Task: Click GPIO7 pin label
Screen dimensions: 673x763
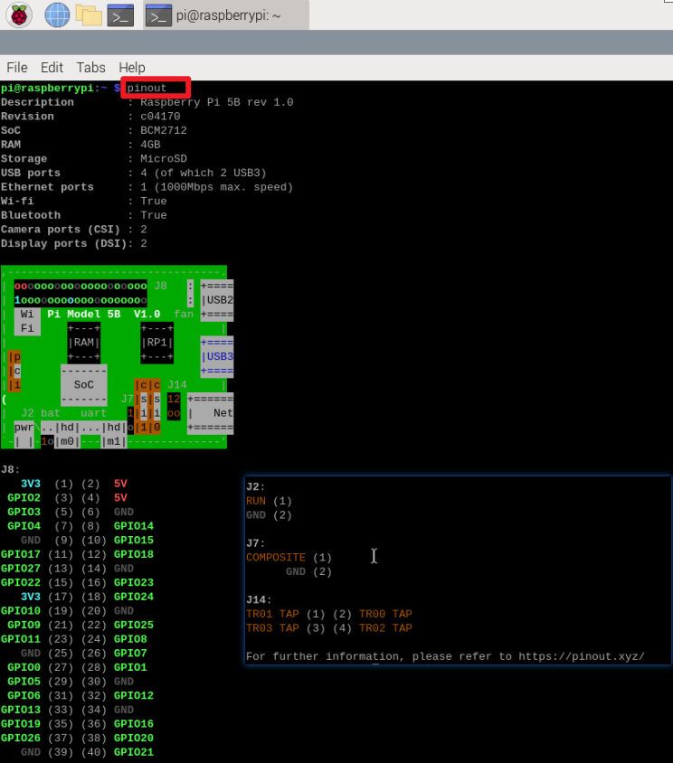Action: coord(130,653)
